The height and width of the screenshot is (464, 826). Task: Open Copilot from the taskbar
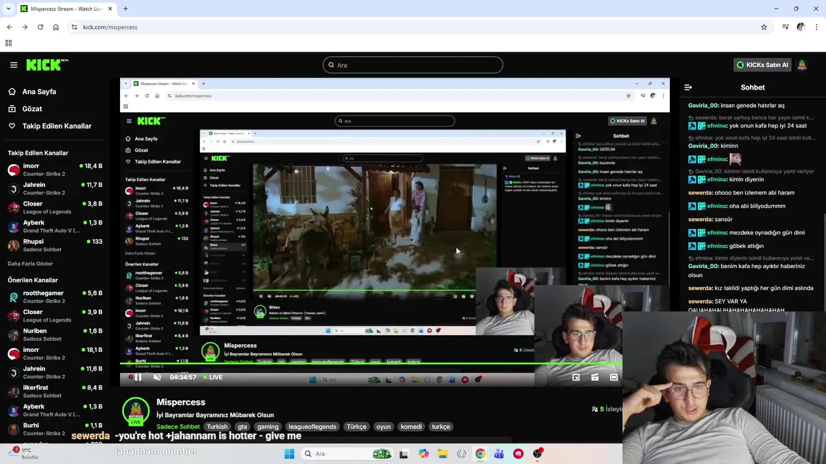pos(423,454)
